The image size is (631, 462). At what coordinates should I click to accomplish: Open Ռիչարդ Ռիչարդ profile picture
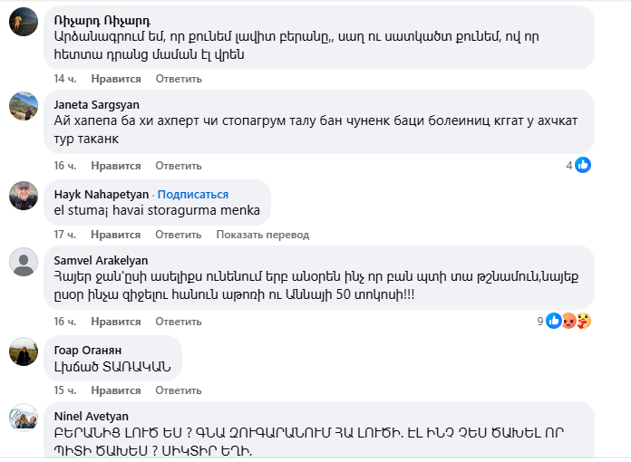pos(24,22)
